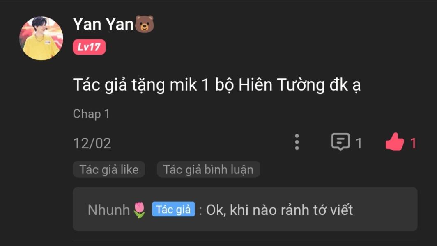Select the 'Tác giả like' tag
437x246 pixels.
[x=109, y=169]
